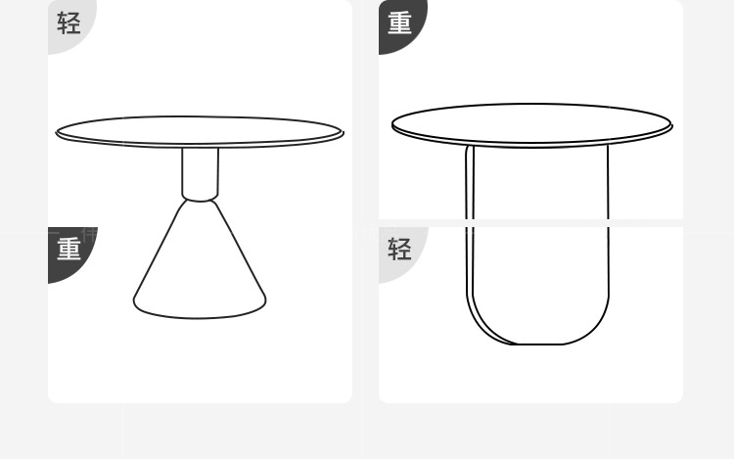This screenshot has width=734, height=459.
Task: Click the blank white area beneath the U-shaped base
Action: tap(530, 374)
